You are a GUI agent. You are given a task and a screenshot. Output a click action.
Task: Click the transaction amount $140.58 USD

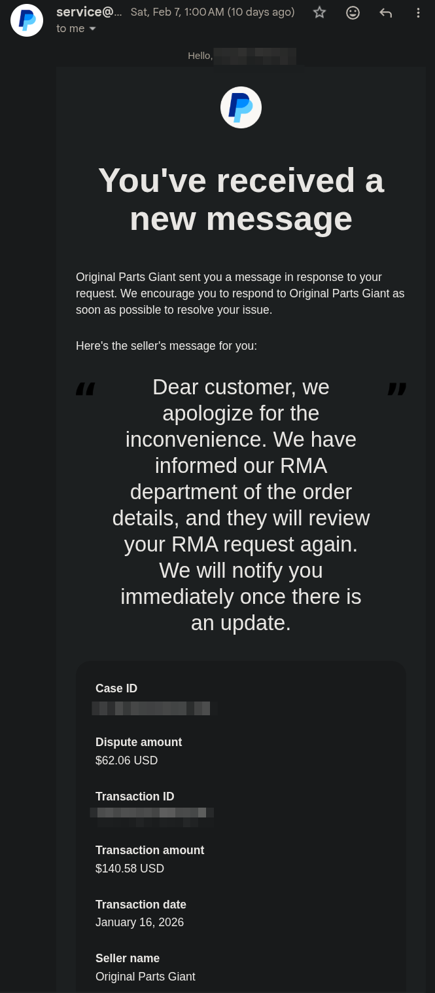click(x=130, y=869)
